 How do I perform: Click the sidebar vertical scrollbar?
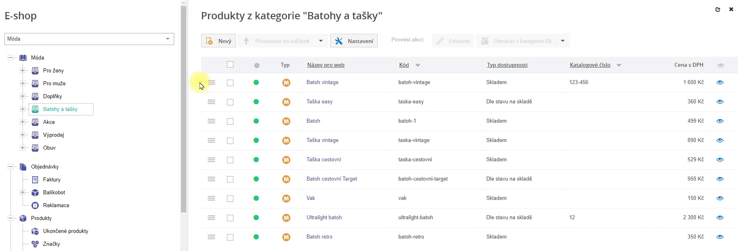[183, 109]
